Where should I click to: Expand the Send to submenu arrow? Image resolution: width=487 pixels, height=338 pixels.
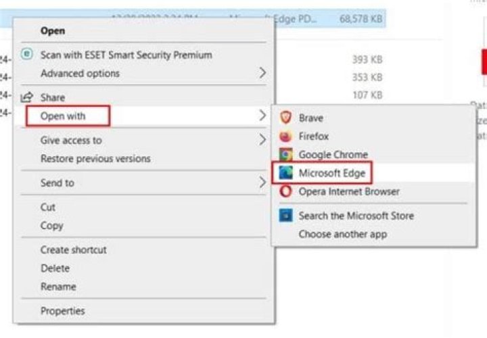click(x=262, y=183)
